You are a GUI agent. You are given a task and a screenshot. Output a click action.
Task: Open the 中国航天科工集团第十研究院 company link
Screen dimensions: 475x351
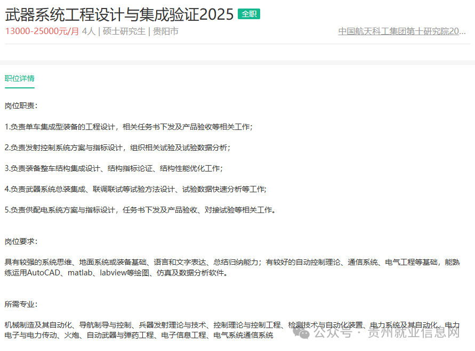point(401,31)
